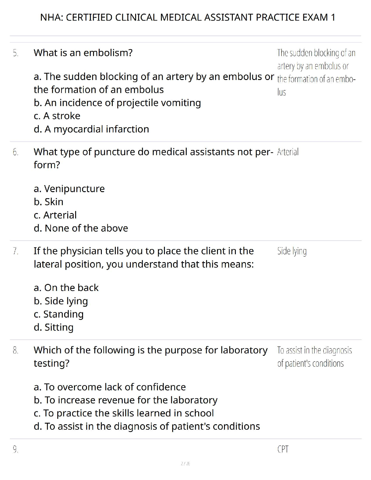Viewport: 371px width, 480px height.
Task: Click the 'What is an embolism?' question
Action: point(83,53)
